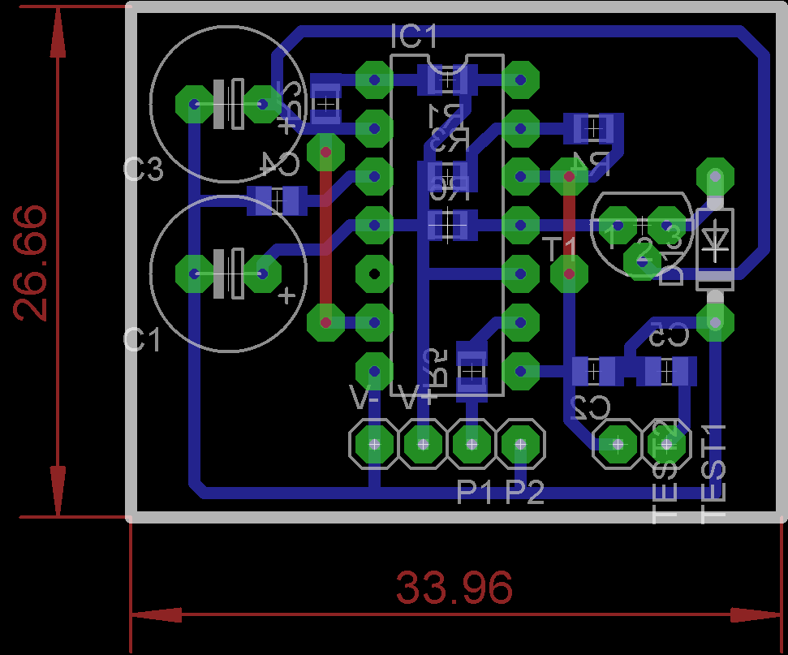Click the 26.66 height dimension text
Screen dimensions: 788x655
click(x=31, y=263)
